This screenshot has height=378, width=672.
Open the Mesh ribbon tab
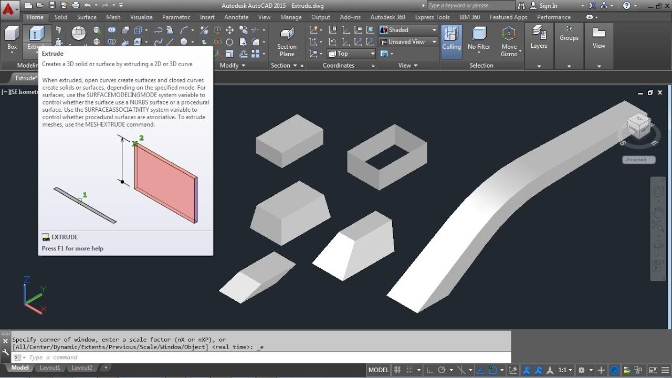[x=113, y=17]
